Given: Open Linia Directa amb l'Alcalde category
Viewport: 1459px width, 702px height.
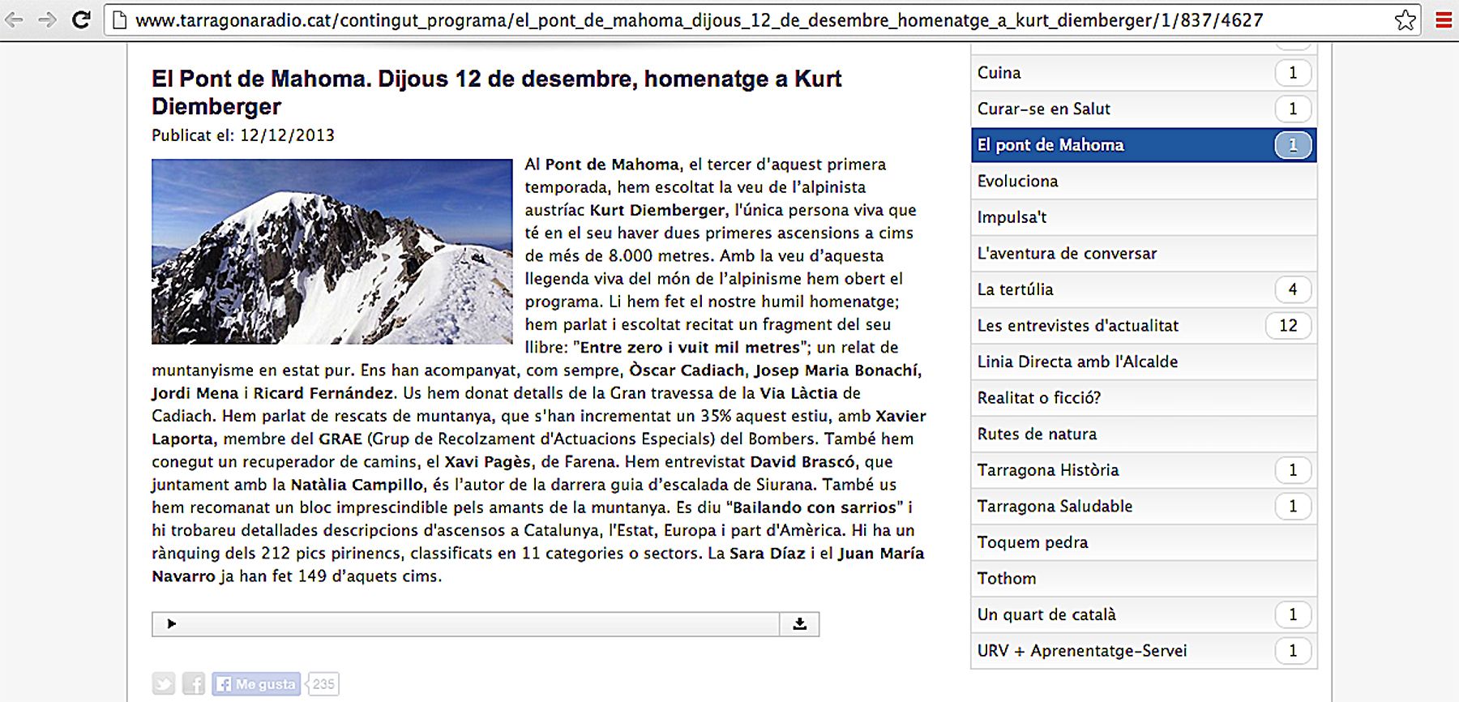Looking at the screenshot, I should tap(1144, 362).
